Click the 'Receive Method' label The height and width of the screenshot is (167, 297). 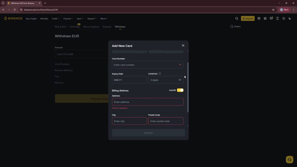(x=64, y=70)
